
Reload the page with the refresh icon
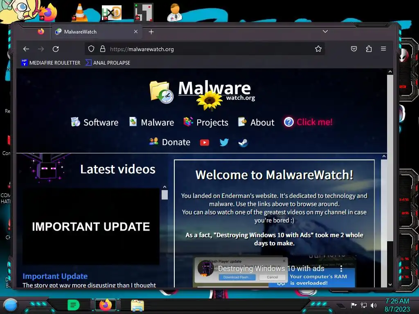(56, 49)
